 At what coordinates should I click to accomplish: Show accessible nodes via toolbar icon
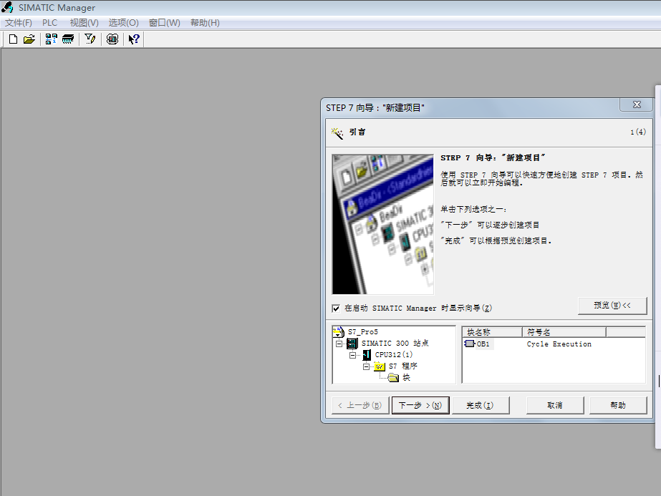pyautogui.click(x=52, y=39)
